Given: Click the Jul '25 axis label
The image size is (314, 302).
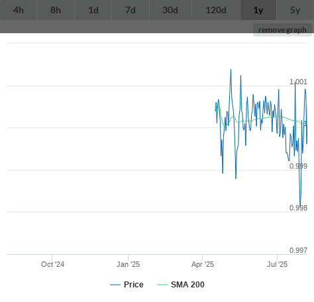Looking at the screenshot, I should 277,264.
